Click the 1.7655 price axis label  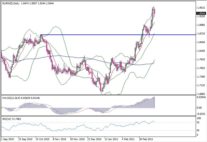coord(201,68)
